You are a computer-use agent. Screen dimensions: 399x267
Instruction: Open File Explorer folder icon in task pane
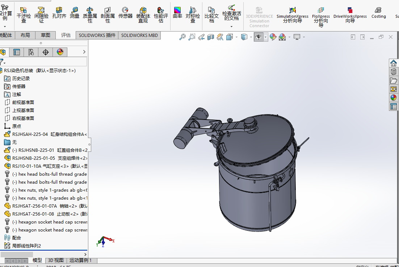[x=394, y=80]
